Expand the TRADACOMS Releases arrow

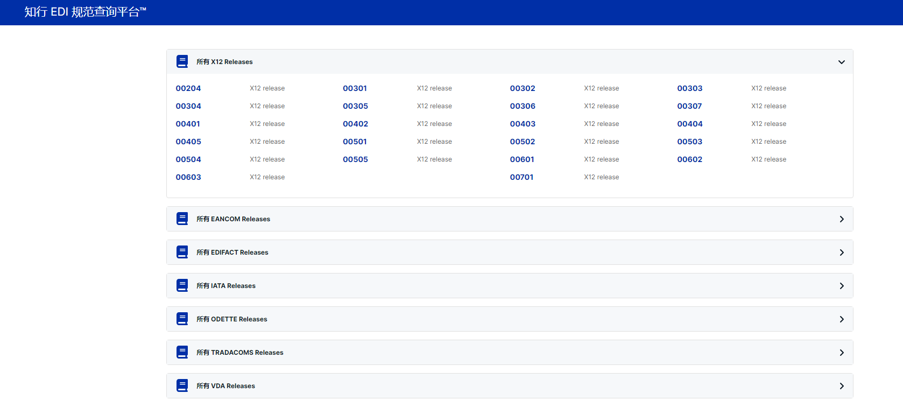[841, 353]
